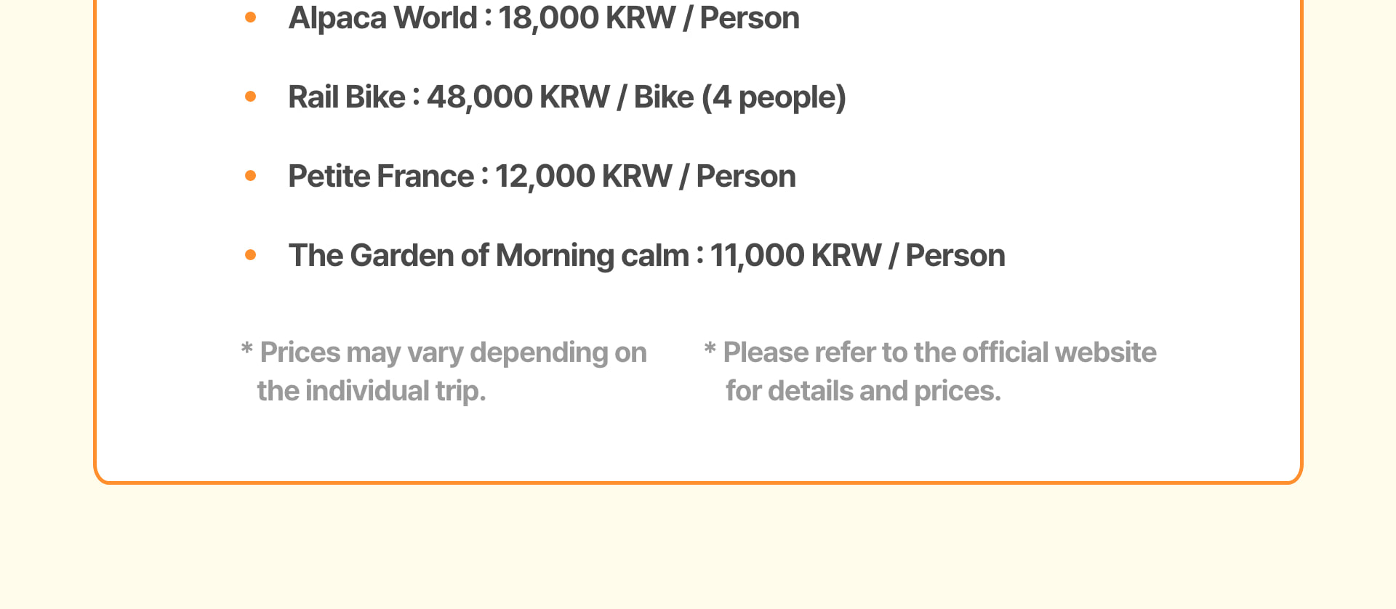Click 'for details and prices.' note line
The image size is (1396, 609).
[x=863, y=391]
